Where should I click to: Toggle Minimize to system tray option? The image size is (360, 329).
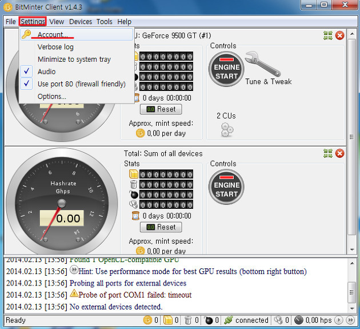[76, 60]
